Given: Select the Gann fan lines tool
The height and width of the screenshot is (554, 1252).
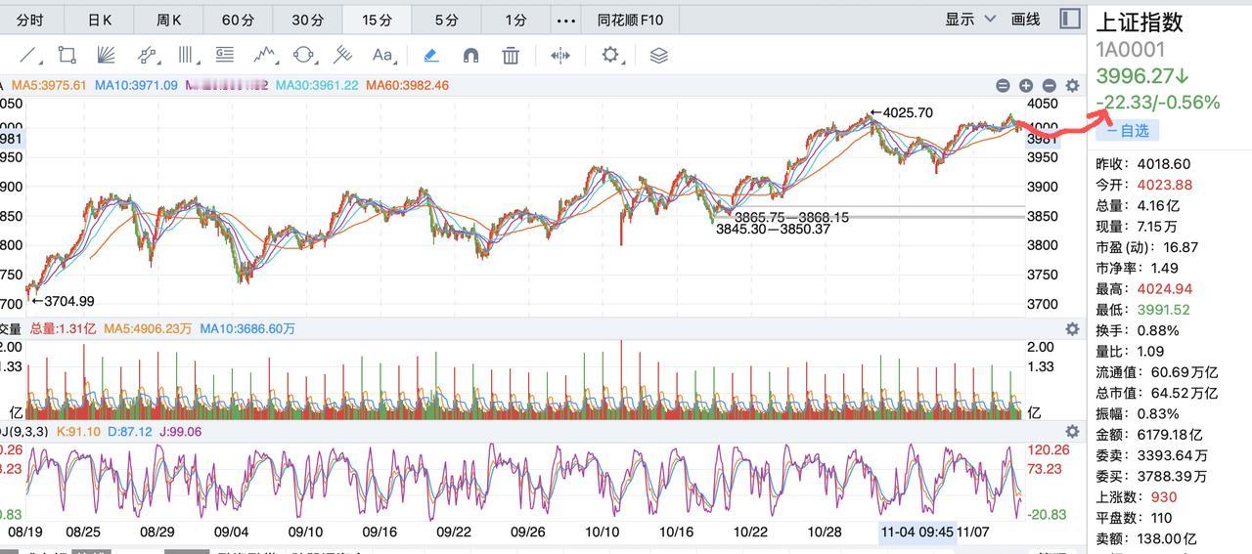Looking at the screenshot, I should [x=106, y=56].
